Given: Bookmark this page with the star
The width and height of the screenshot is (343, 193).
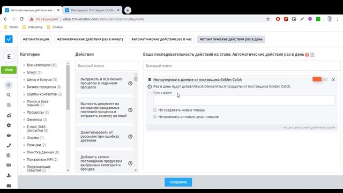Looking at the screenshot, I should tap(268, 19).
